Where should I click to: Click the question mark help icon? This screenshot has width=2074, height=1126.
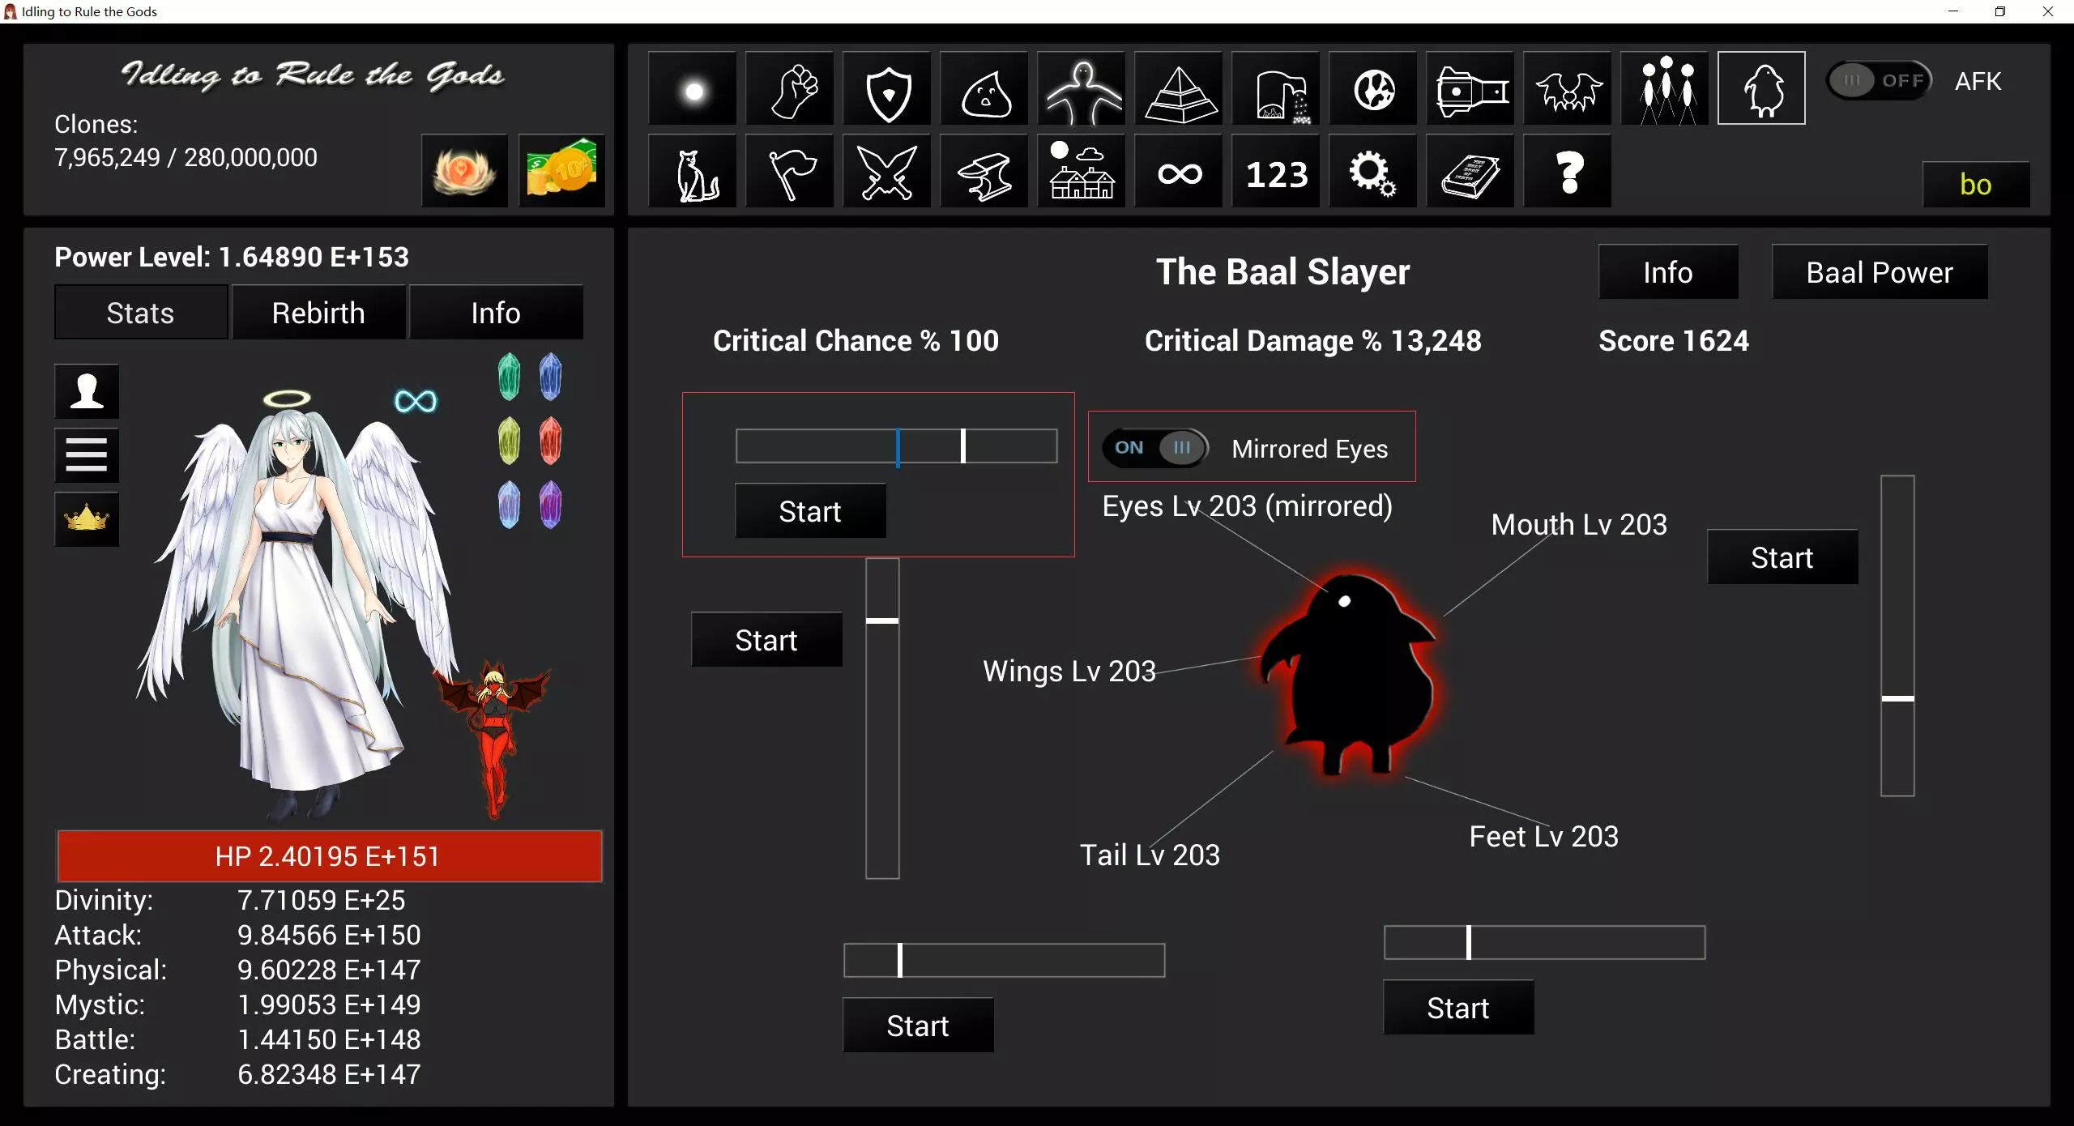pos(1568,172)
